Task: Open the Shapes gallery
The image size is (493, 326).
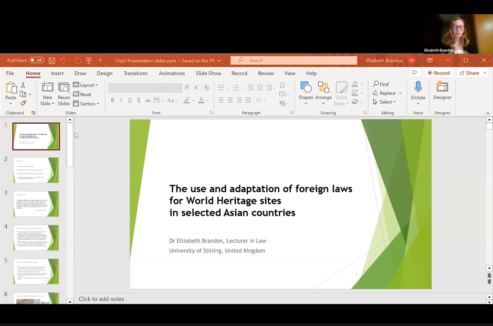Action: coord(306,91)
